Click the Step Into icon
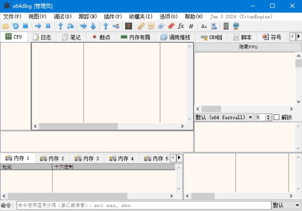This screenshot has width=302, height=211. tap(61, 26)
